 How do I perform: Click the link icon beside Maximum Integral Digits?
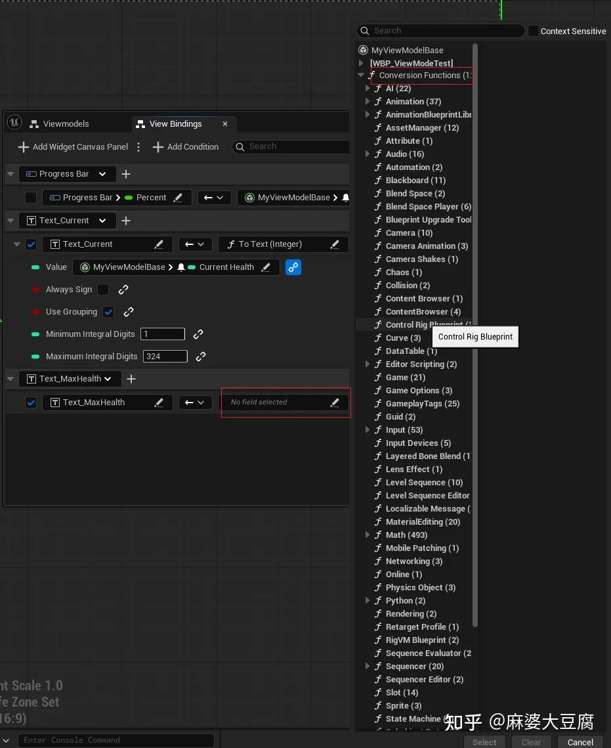coord(201,357)
